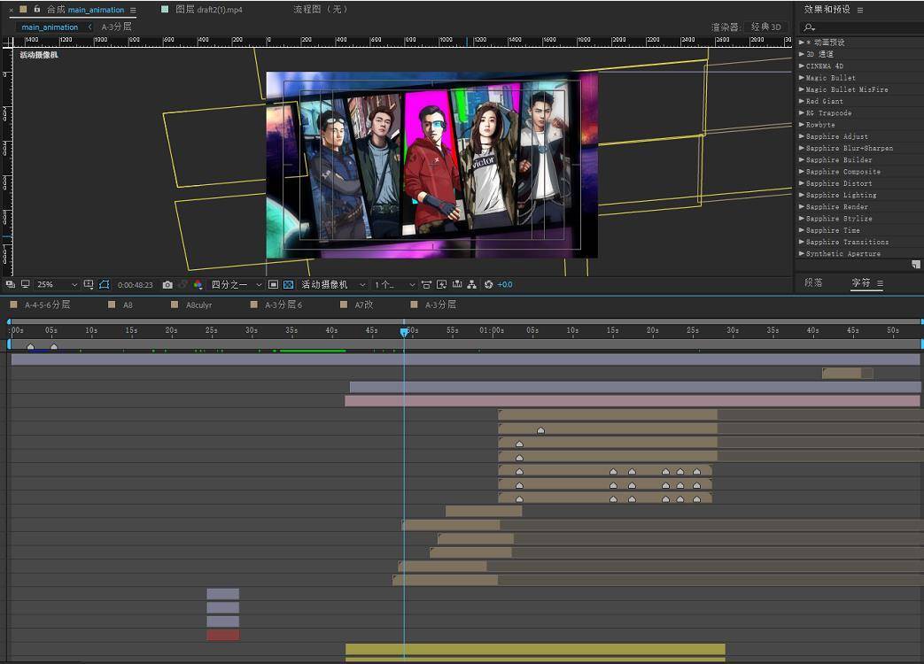Open the 字符 panel menu

(881, 283)
